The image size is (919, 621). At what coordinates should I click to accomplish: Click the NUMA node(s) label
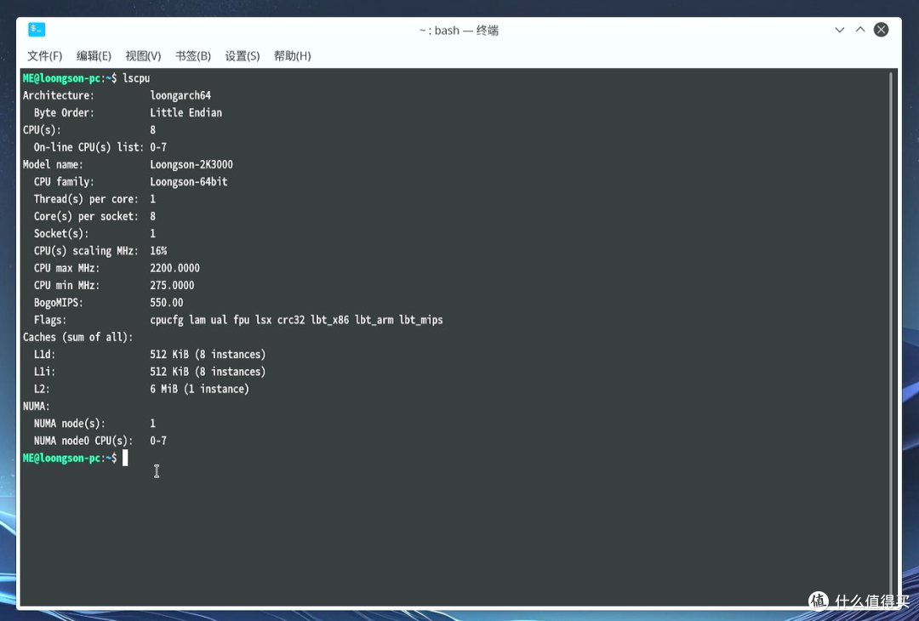tap(69, 423)
